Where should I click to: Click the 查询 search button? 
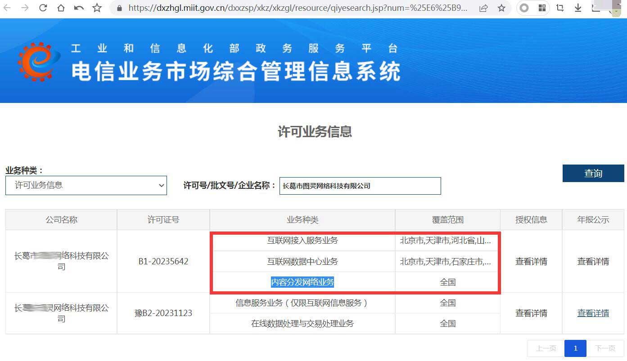click(593, 173)
